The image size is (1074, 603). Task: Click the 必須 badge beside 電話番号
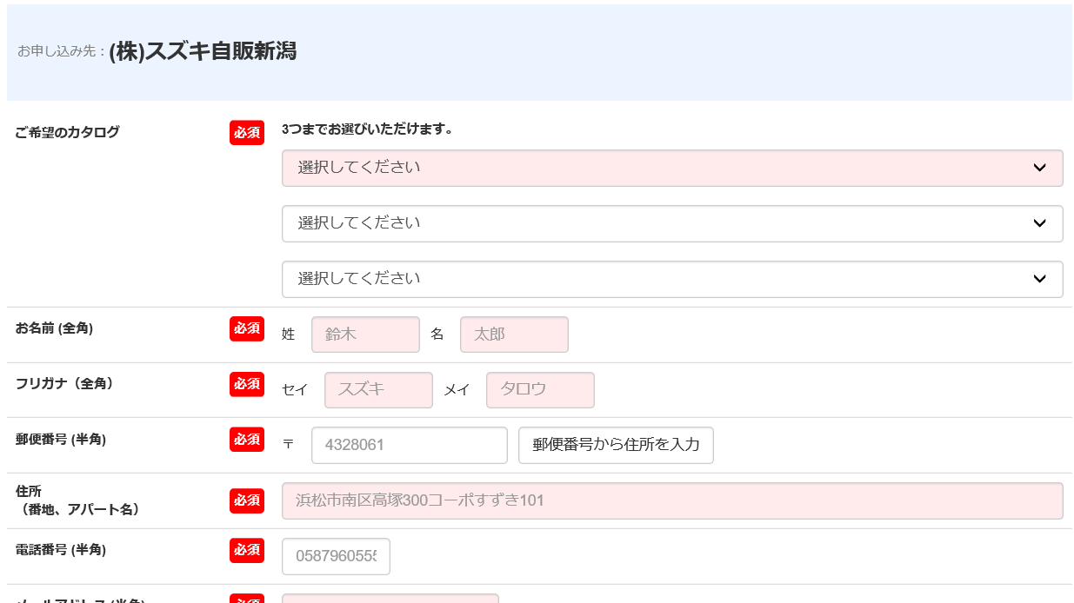pos(247,550)
